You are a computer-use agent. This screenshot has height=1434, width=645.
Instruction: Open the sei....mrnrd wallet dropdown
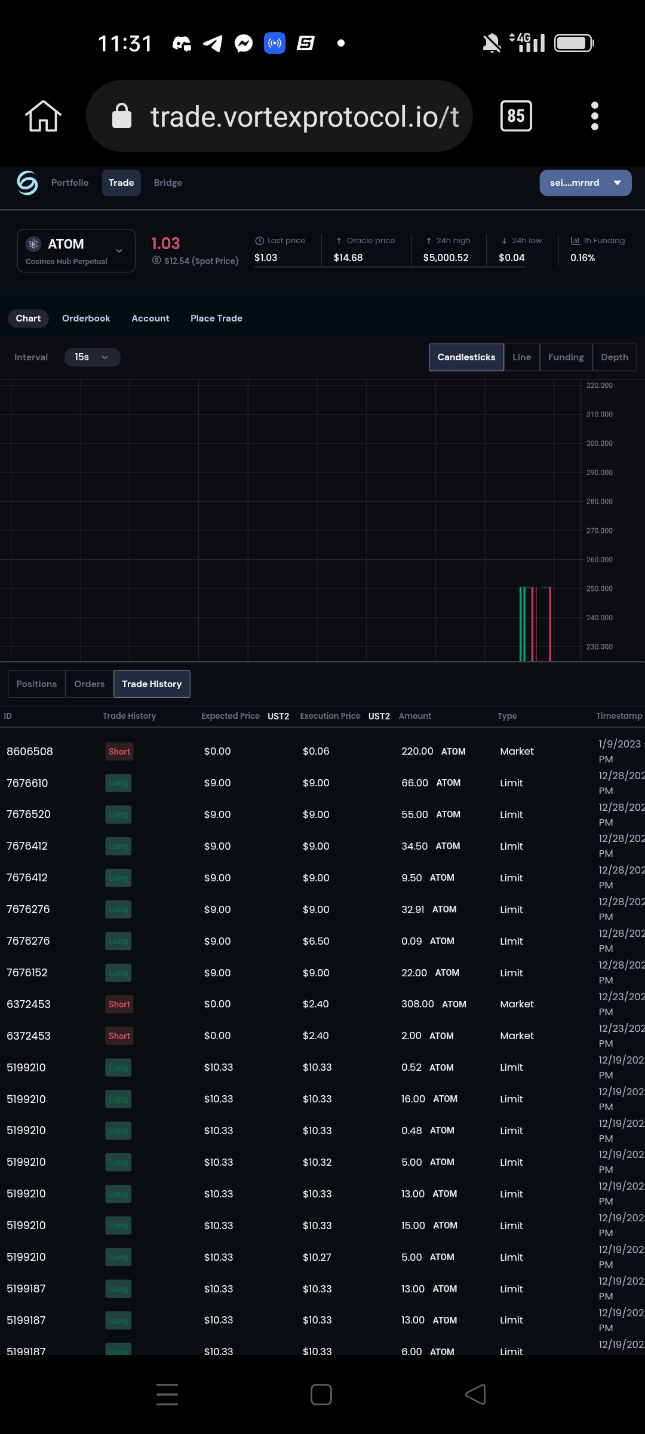(x=585, y=183)
